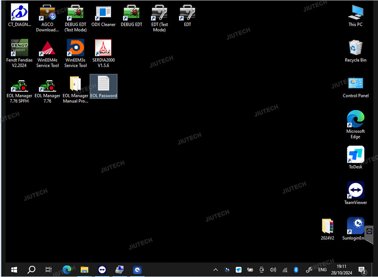Open volume control in system tray
The image size is (378, 277).
(x=273, y=270)
